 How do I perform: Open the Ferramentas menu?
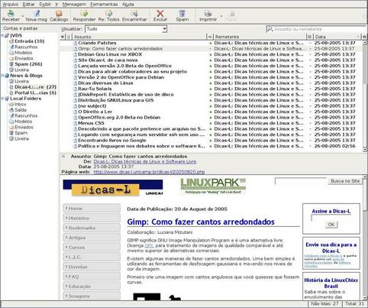(x=104, y=5)
